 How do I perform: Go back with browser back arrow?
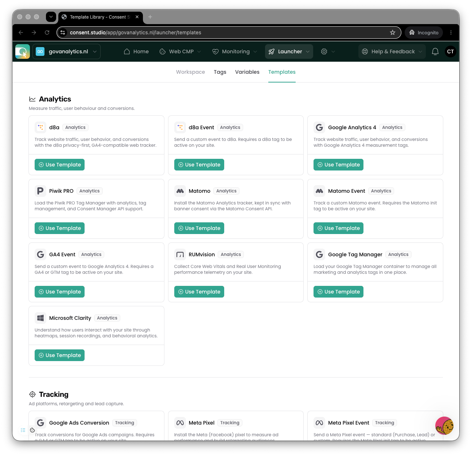tap(21, 32)
